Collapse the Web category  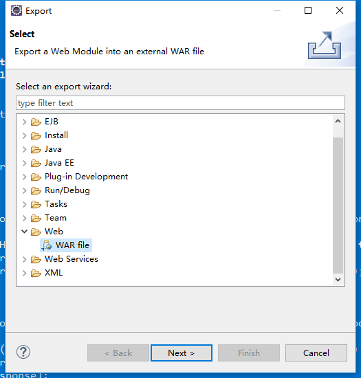click(x=24, y=232)
